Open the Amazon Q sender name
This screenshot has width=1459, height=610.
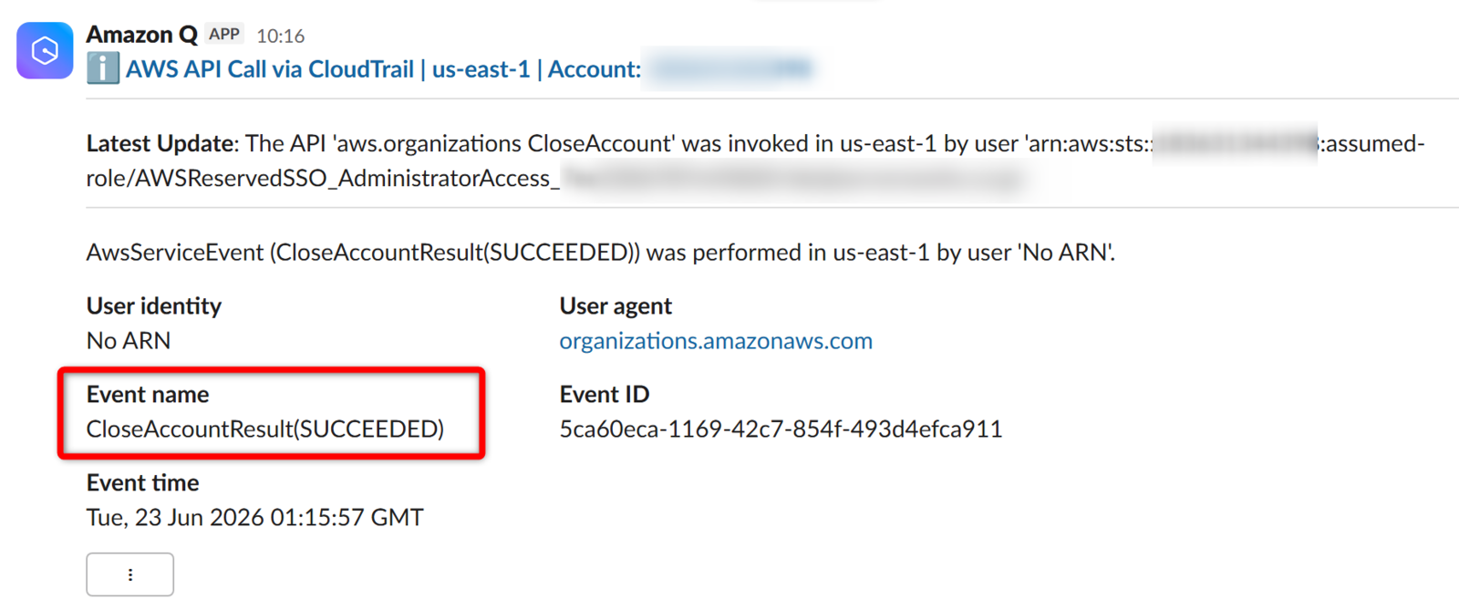141,35
